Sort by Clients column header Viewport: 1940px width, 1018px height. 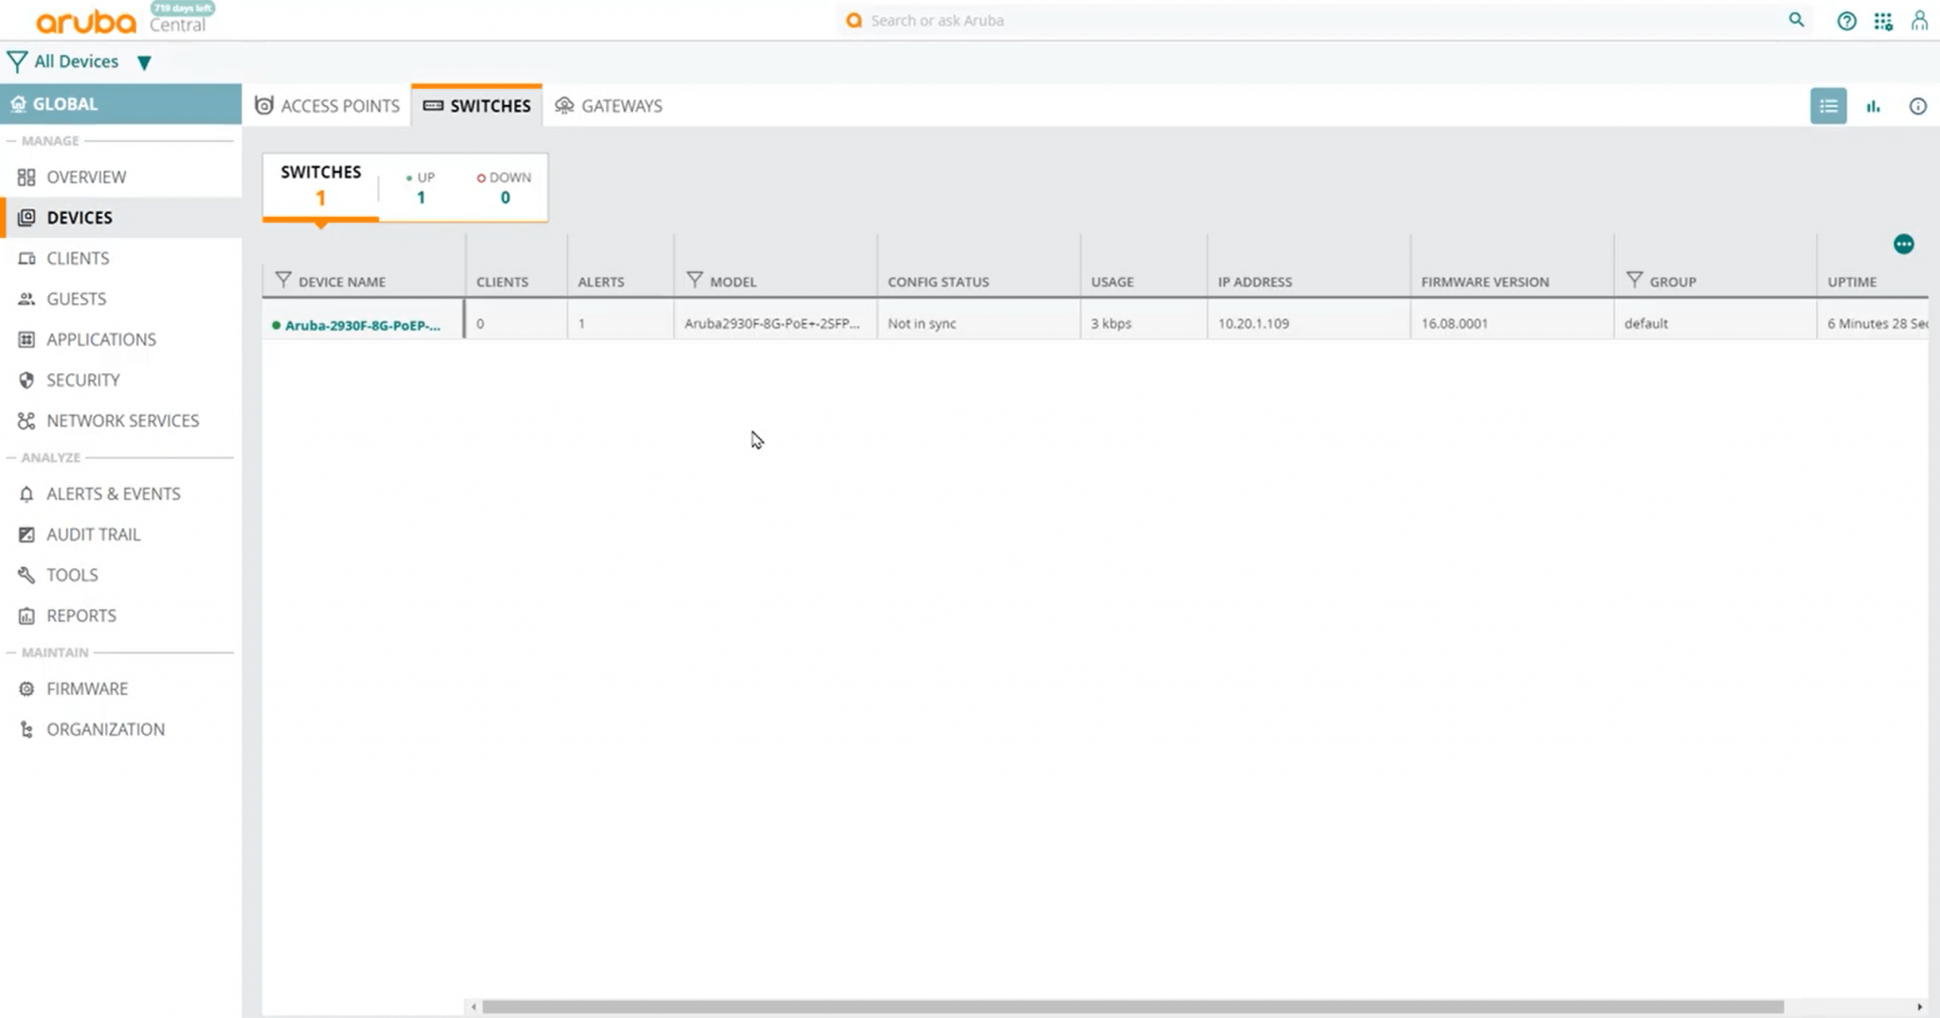click(502, 282)
